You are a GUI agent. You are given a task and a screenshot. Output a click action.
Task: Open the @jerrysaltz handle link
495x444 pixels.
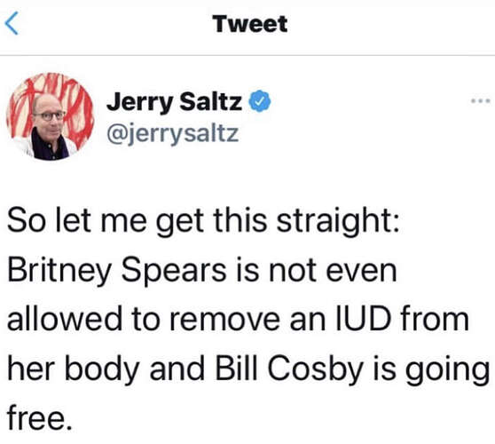[173, 134]
